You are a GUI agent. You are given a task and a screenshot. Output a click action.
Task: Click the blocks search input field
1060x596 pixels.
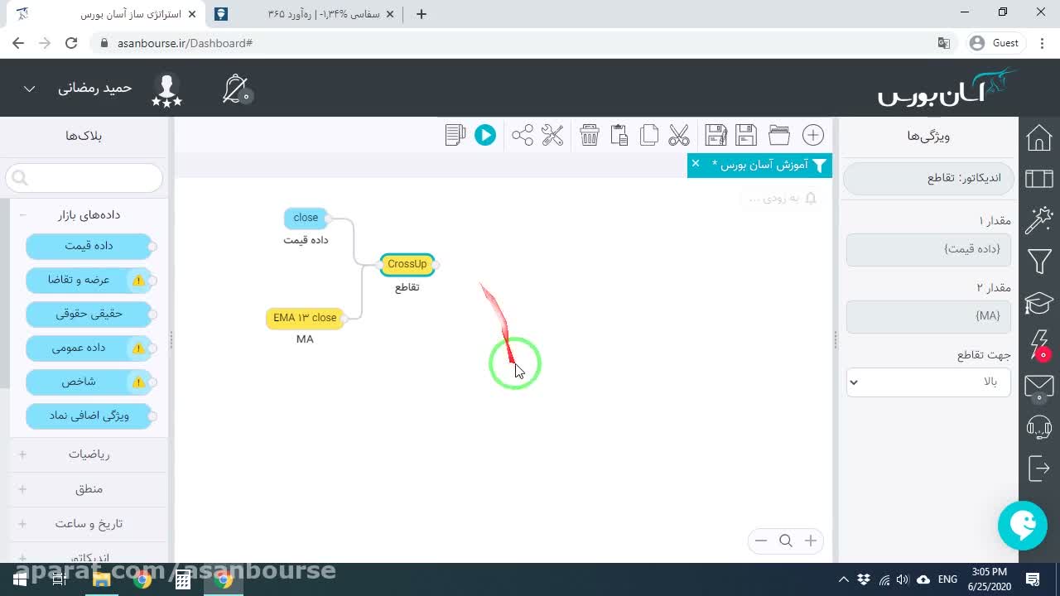tap(84, 177)
